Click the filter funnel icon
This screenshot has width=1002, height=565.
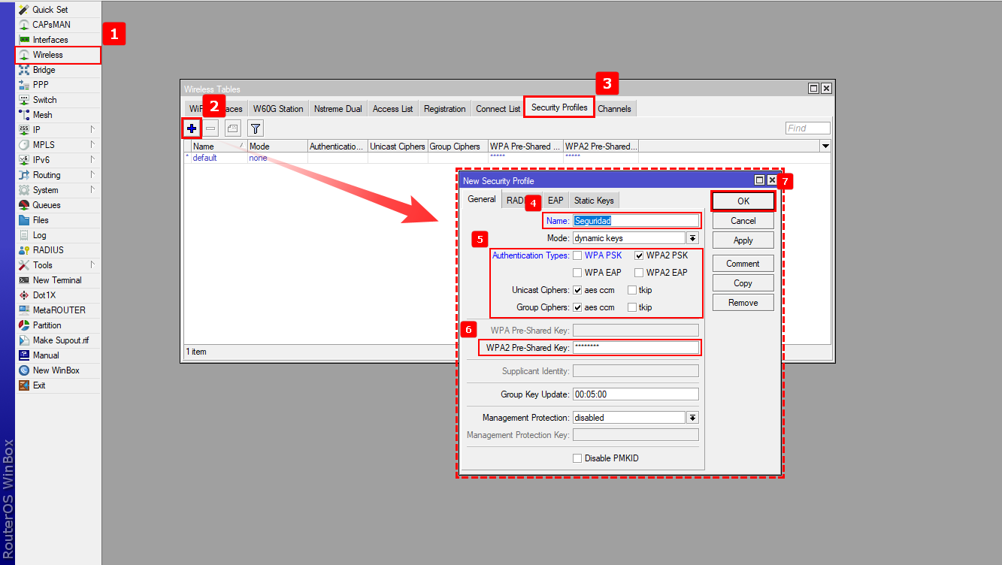click(x=256, y=128)
